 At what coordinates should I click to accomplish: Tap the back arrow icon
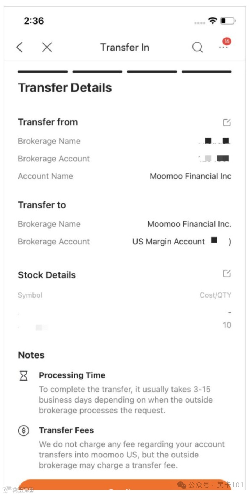(20, 47)
